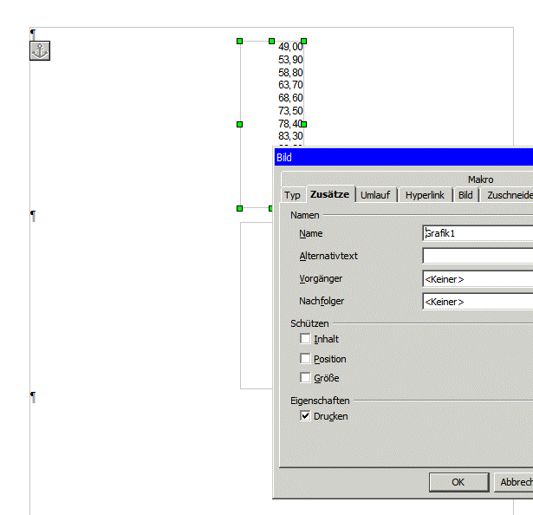Click into the Name field containing Grafik1
The image size is (533, 515).
[478, 233]
